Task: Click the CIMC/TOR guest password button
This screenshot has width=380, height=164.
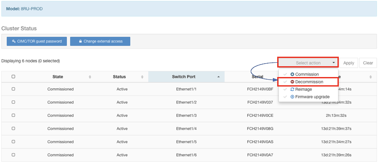Action: 36,42
